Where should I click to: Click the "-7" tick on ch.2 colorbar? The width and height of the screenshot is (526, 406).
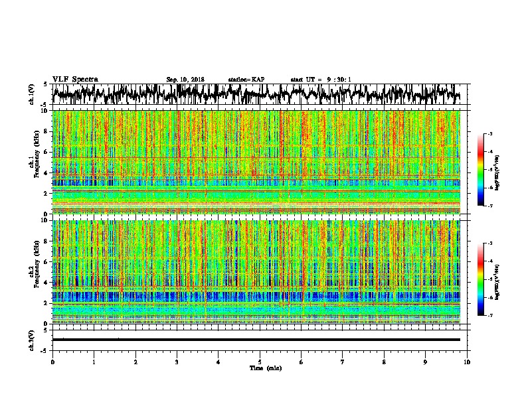tap(489, 315)
